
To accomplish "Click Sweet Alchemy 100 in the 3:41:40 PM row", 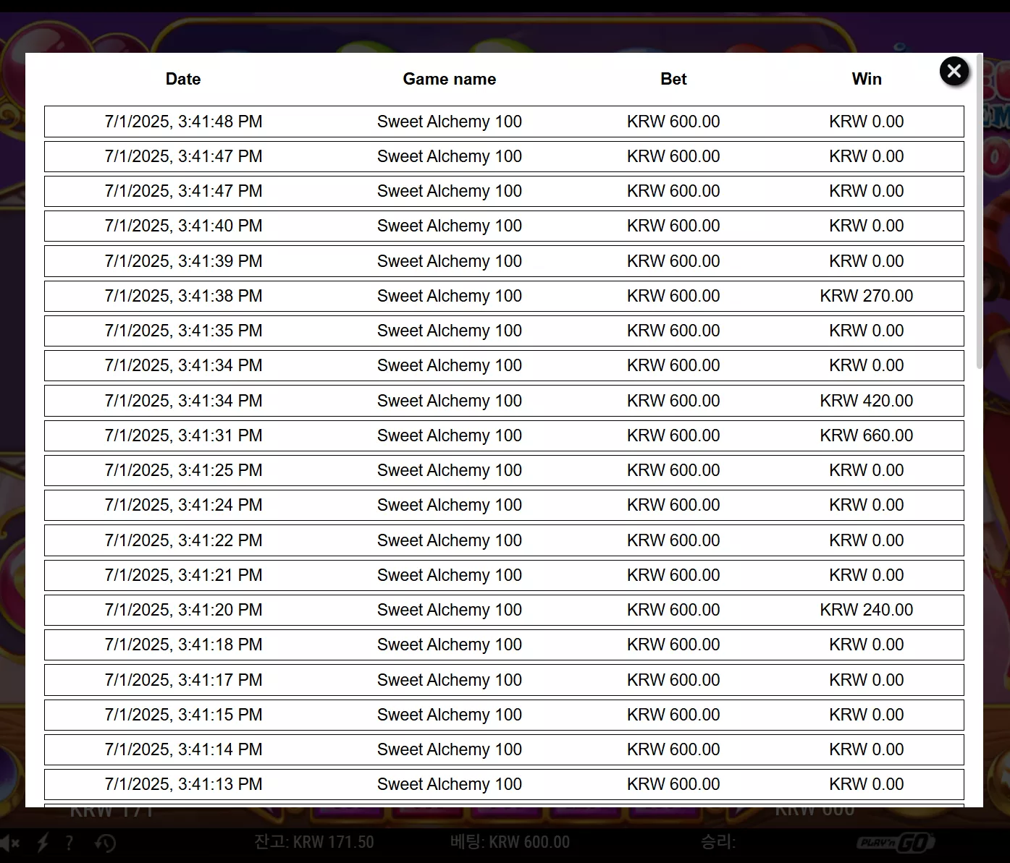I will tap(450, 226).
